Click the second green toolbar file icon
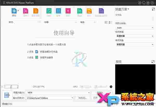 (x=80, y=11)
